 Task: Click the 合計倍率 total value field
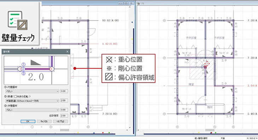(x=64, y=116)
